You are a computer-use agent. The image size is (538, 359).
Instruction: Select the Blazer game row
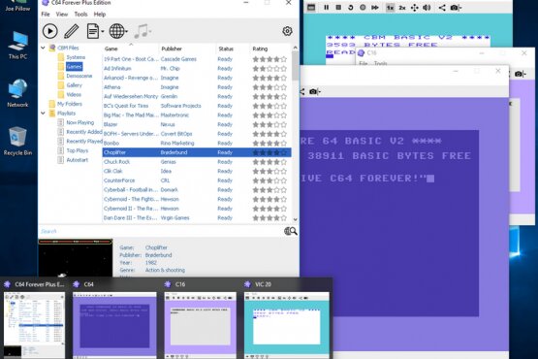coord(197,124)
